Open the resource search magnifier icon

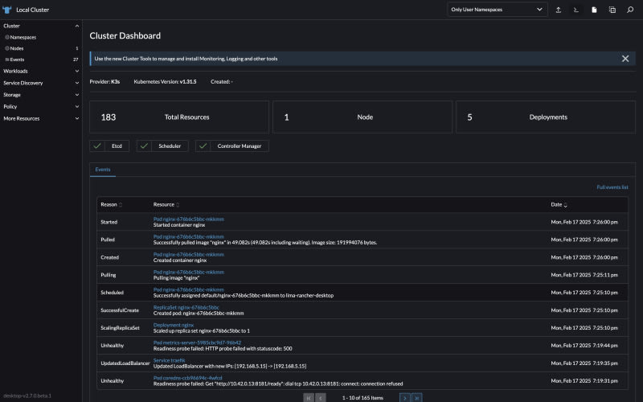tap(630, 10)
